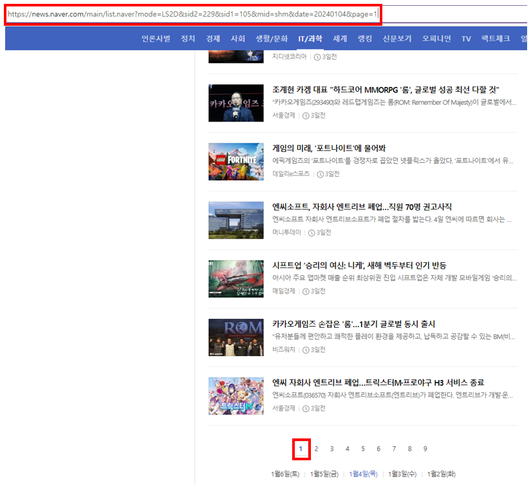Viewport: 531px width, 486px height.
Task: Click the ROM press event thumbnail
Action: 236,337
